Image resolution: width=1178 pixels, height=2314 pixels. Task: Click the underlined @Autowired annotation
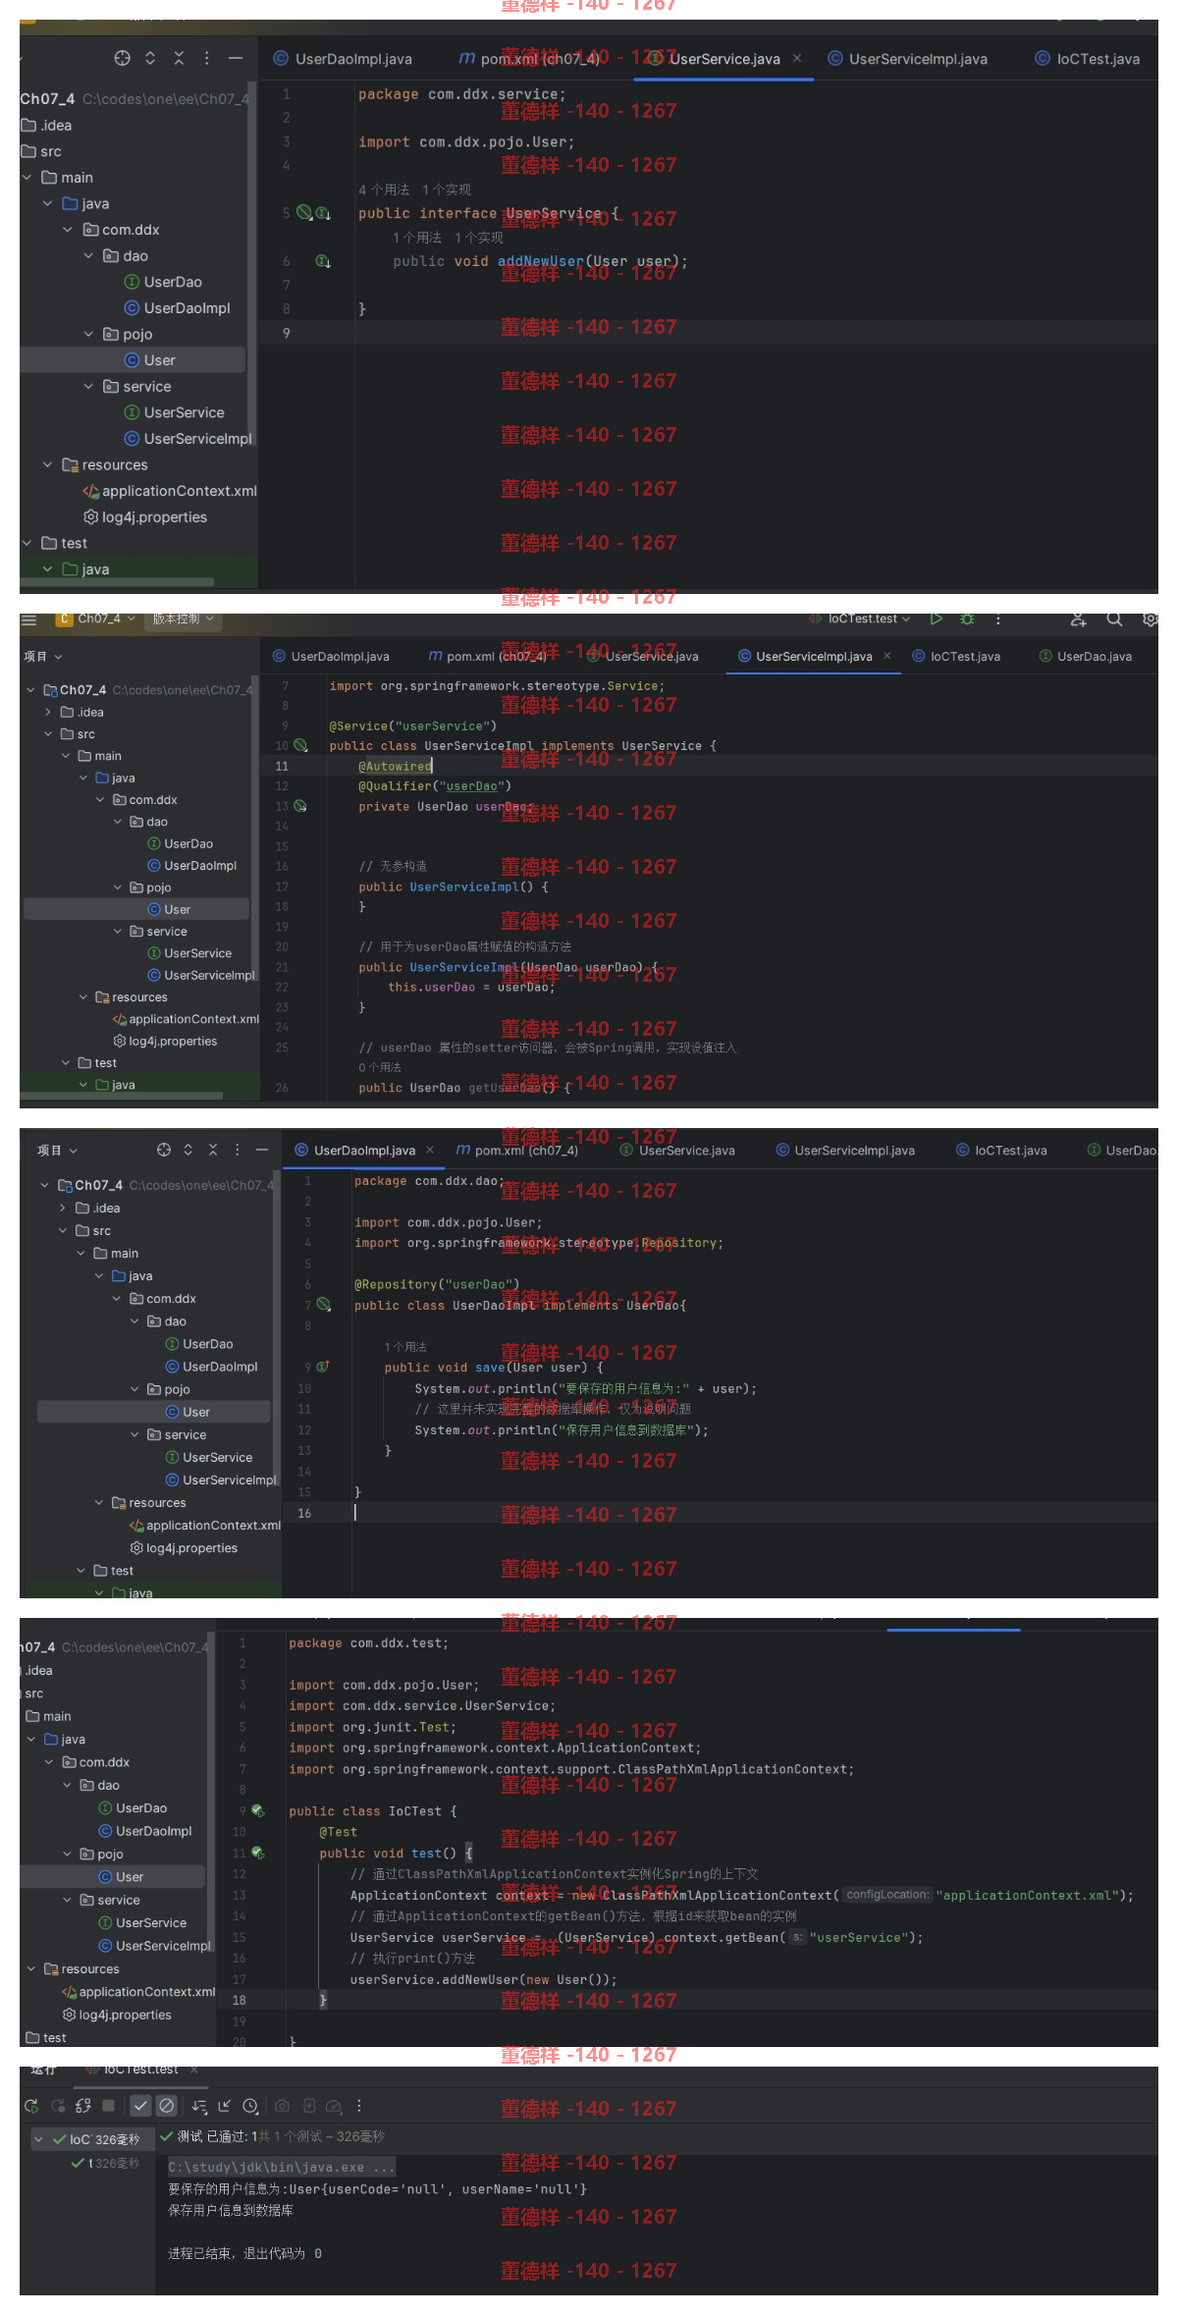395,766
